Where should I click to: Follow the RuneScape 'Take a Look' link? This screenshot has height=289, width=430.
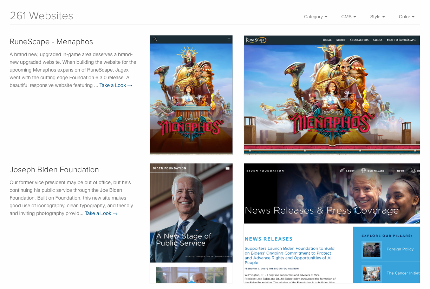pyautogui.click(x=116, y=85)
